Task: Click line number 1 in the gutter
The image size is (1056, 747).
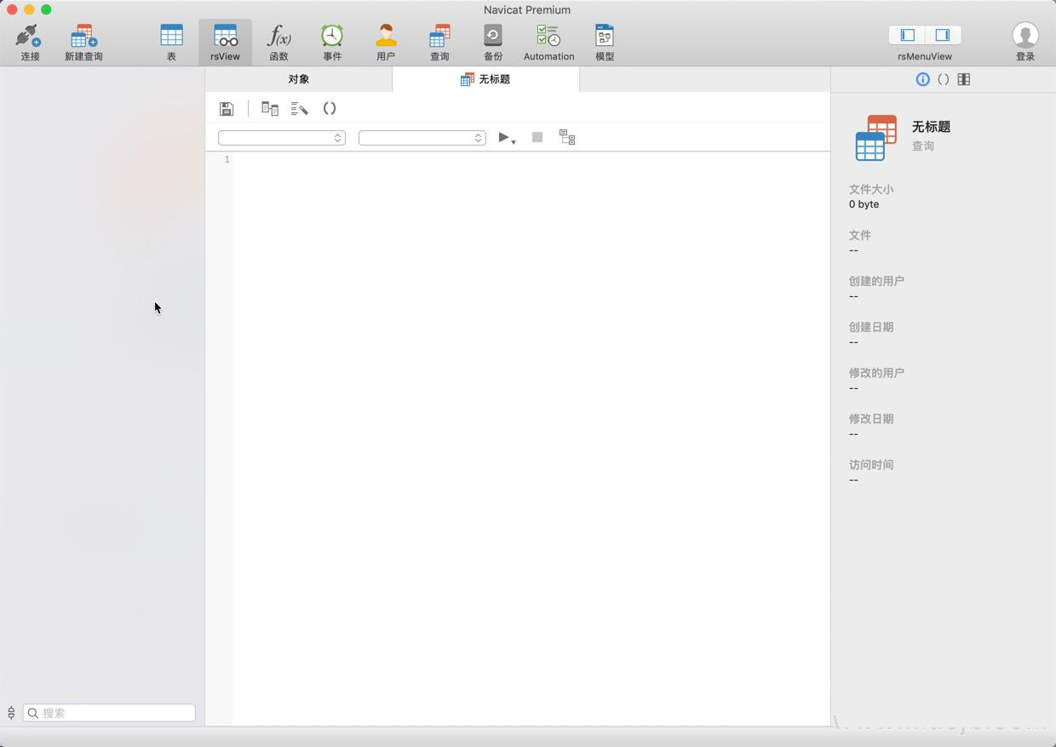Action: (227, 160)
